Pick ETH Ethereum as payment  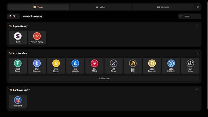[x=37, y=66]
